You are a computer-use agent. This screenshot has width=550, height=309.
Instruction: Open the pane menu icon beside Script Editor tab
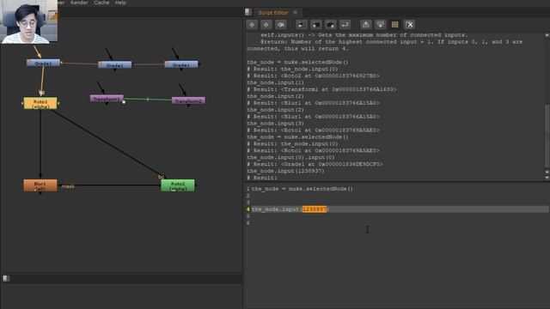point(248,12)
